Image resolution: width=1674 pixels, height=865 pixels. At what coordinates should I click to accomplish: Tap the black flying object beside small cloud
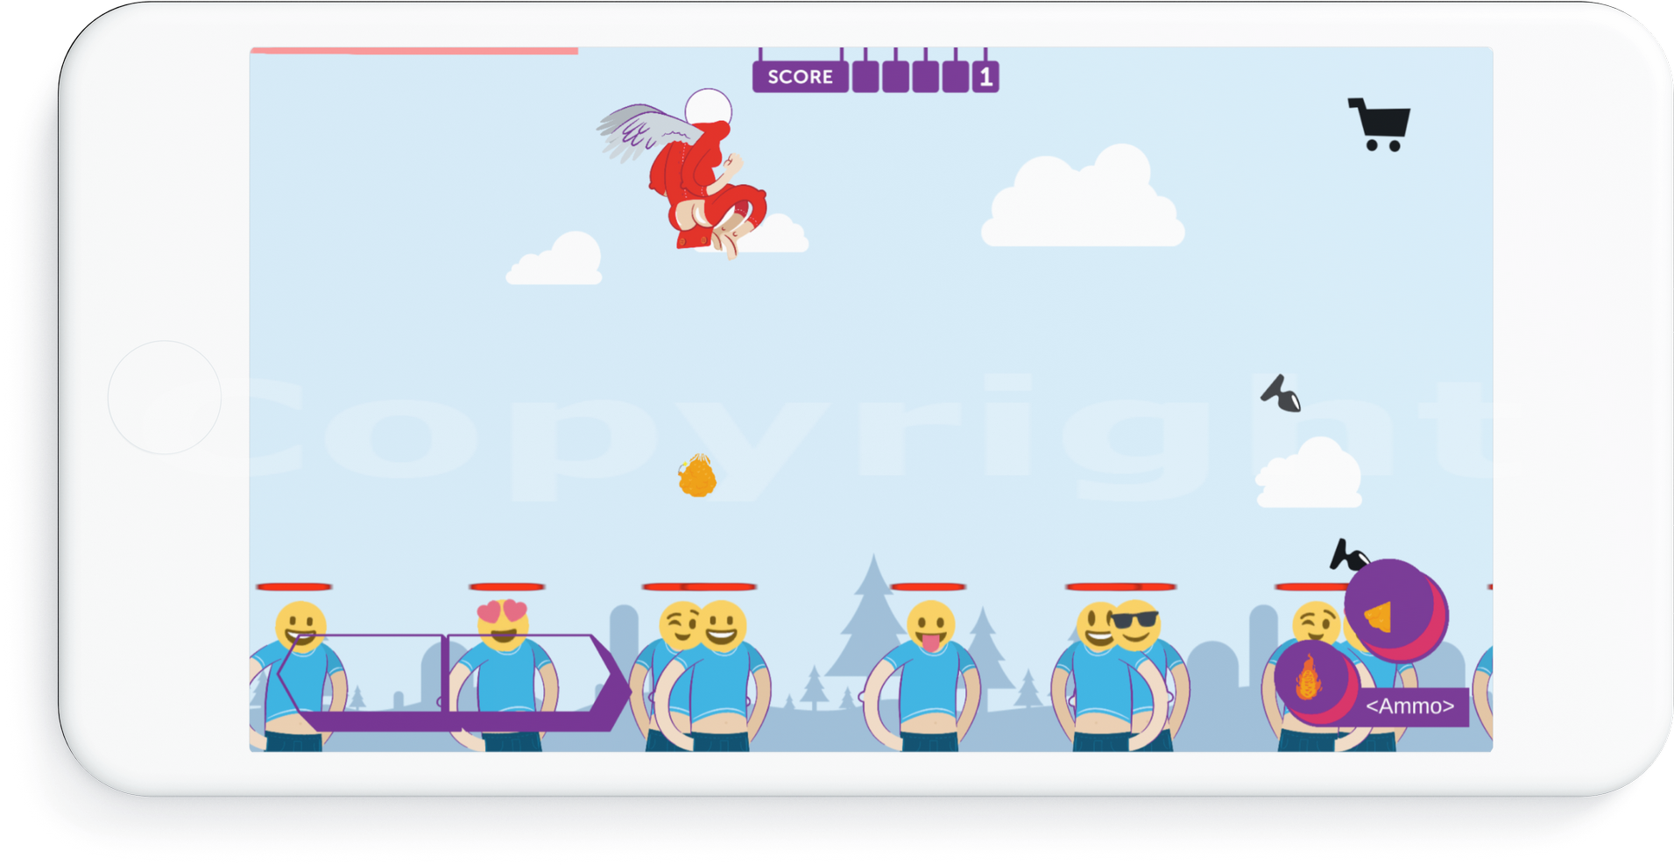(x=1282, y=394)
